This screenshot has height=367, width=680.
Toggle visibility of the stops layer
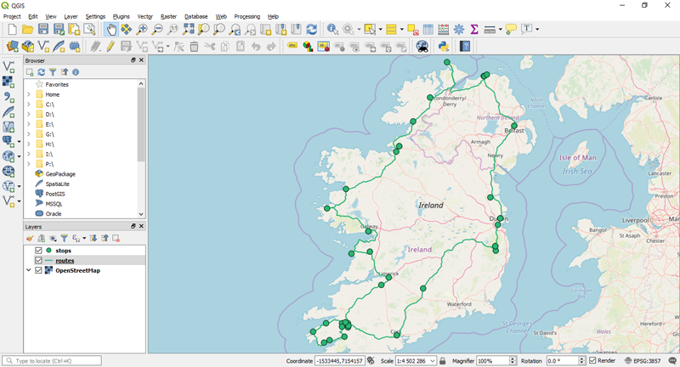point(38,251)
